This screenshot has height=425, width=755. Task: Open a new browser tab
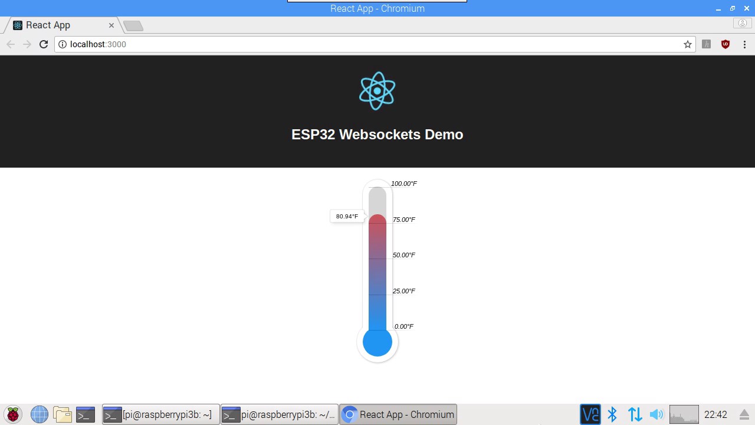coord(133,25)
